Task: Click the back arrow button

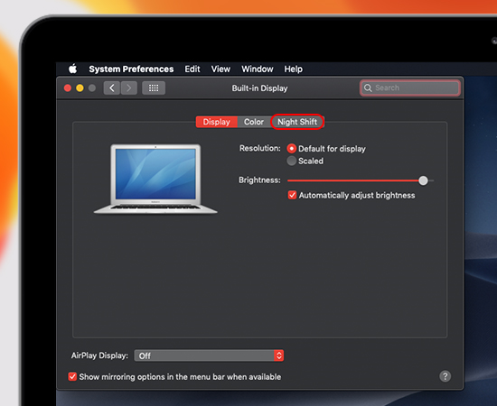Action: pyautogui.click(x=112, y=88)
